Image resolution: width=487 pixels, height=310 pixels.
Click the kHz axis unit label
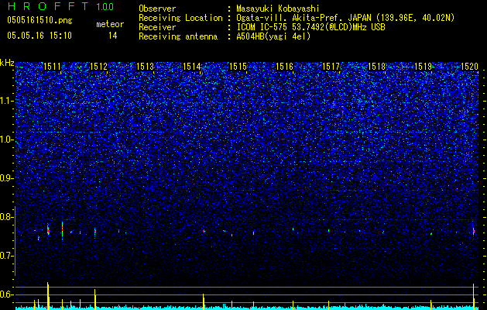[x=7, y=63]
